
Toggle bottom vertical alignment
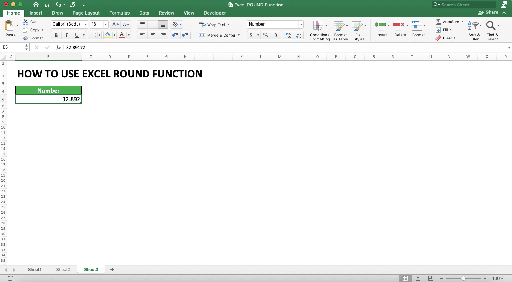pyautogui.click(x=163, y=25)
